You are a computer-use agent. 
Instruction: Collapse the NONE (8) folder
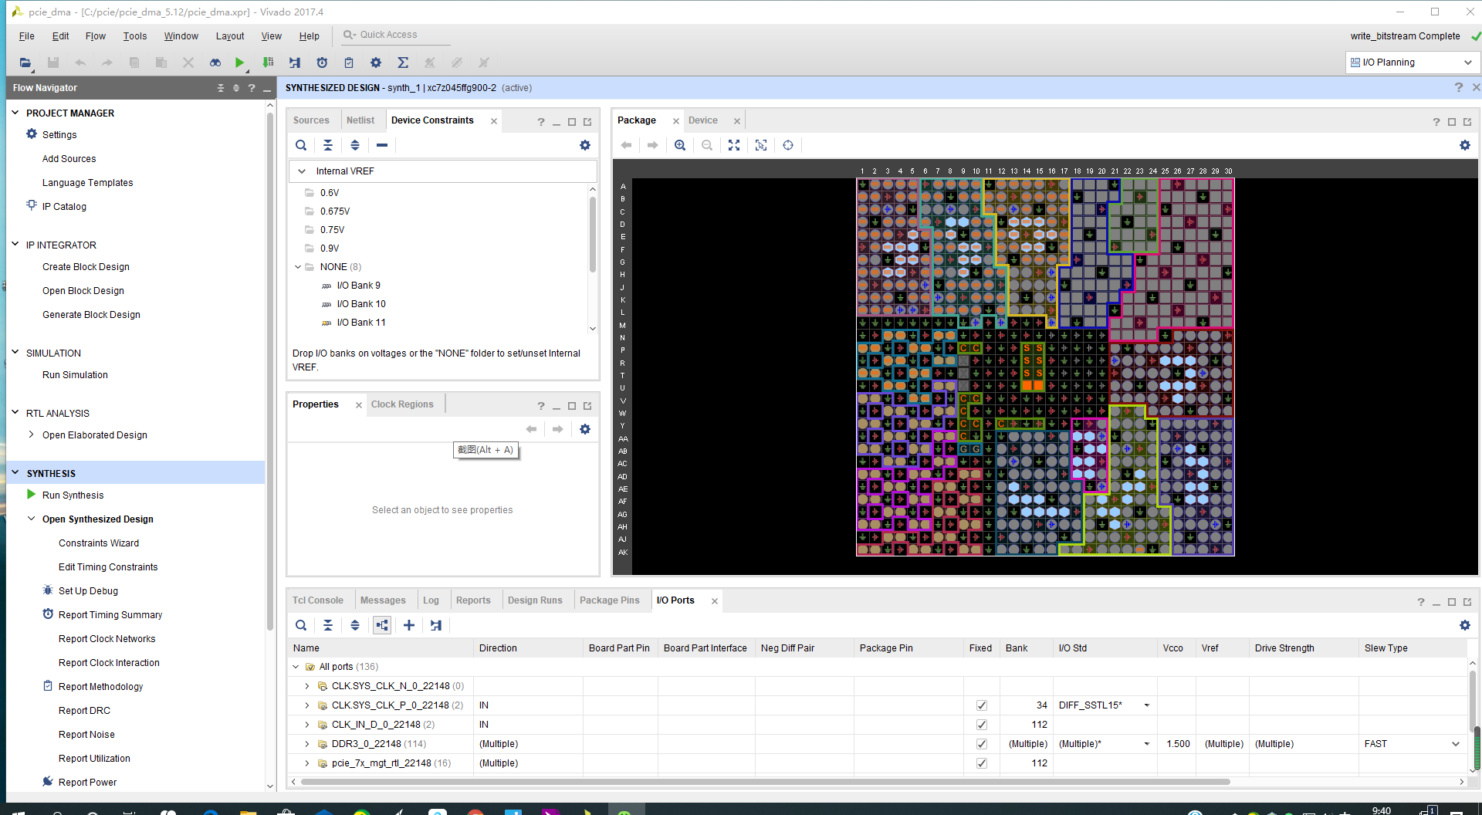298,267
